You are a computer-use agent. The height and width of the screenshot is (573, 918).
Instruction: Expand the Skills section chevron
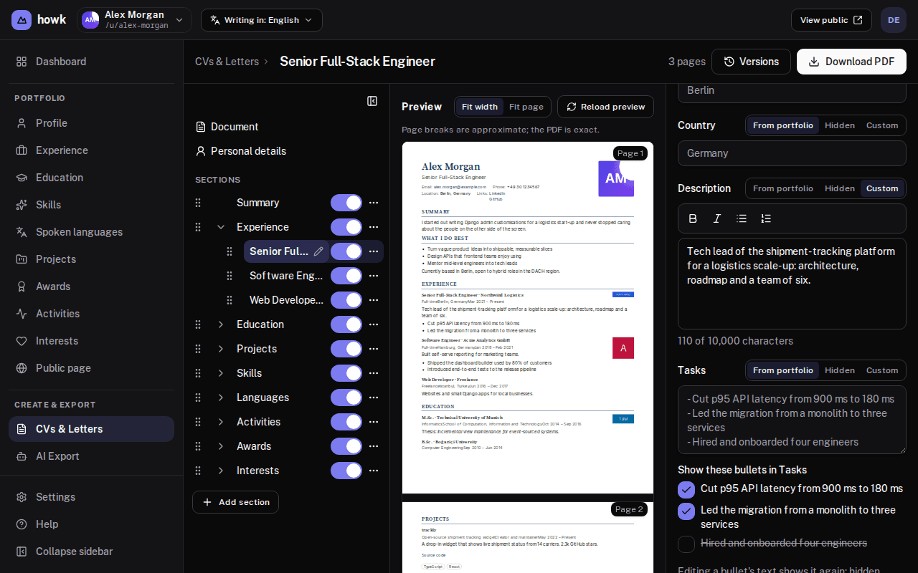coord(221,373)
